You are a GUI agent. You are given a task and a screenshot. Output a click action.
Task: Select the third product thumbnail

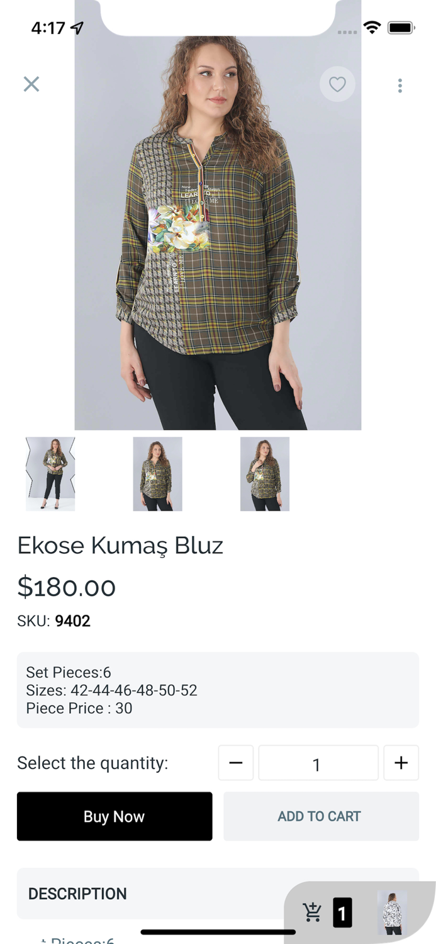tap(265, 474)
